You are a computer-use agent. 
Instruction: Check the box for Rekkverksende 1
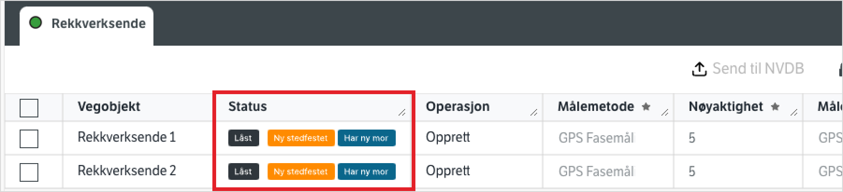tap(29, 138)
